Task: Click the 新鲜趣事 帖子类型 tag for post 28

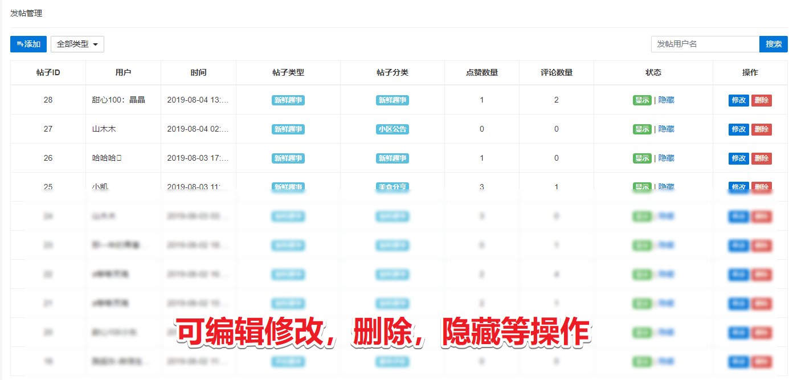Action: point(288,100)
